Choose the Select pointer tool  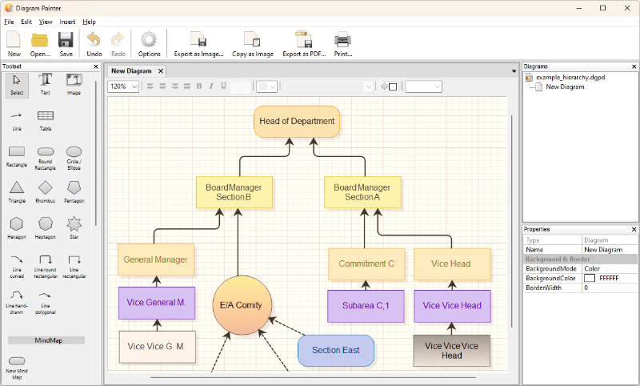point(17,85)
